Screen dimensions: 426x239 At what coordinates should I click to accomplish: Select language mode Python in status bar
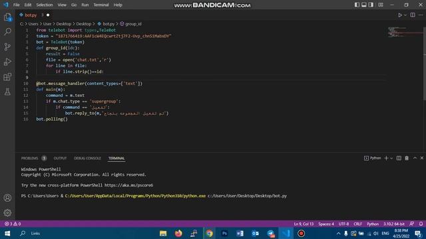[x=373, y=224]
